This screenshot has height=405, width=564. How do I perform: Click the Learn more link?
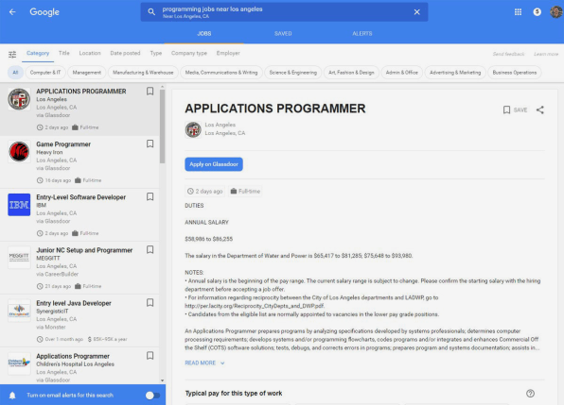(546, 54)
